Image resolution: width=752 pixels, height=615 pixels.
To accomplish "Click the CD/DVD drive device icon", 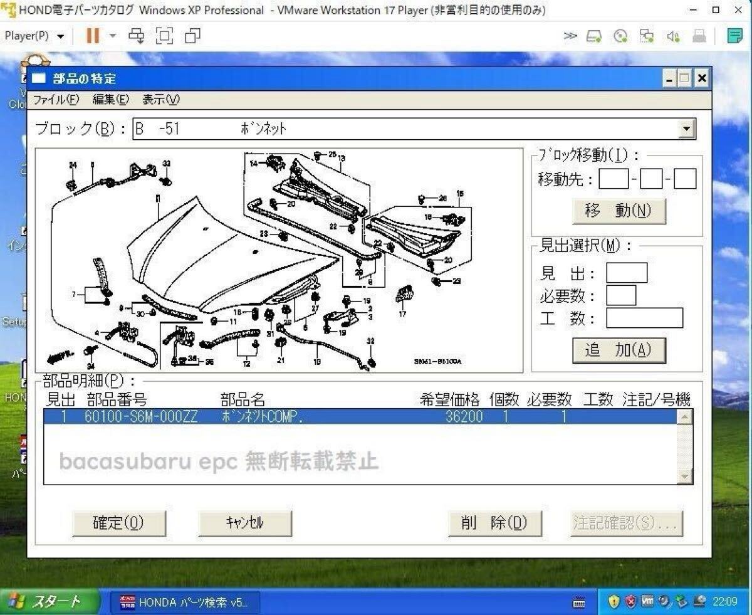I will [x=620, y=36].
